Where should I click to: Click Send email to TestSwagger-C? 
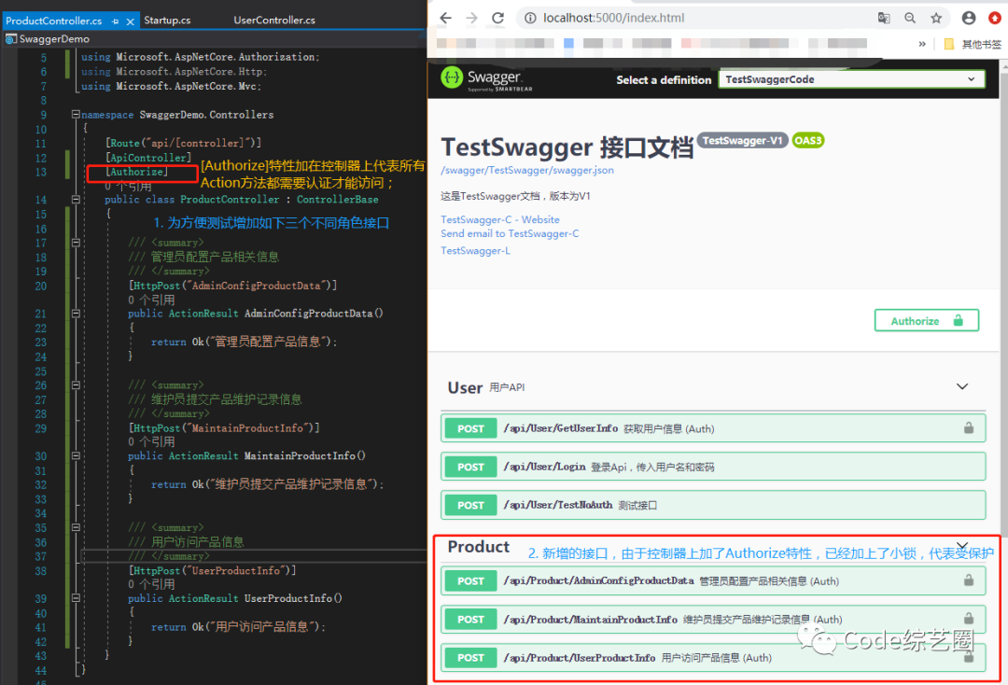click(510, 234)
